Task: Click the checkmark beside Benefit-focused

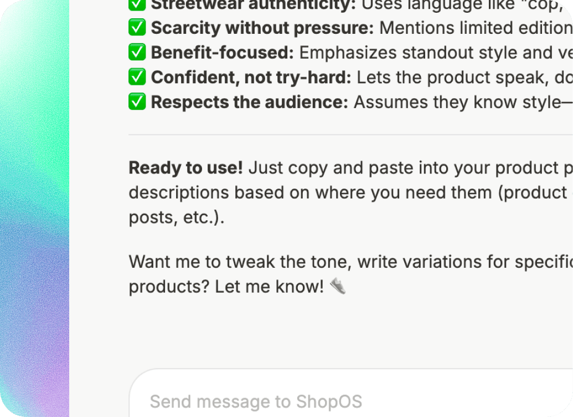Action: [137, 52]
